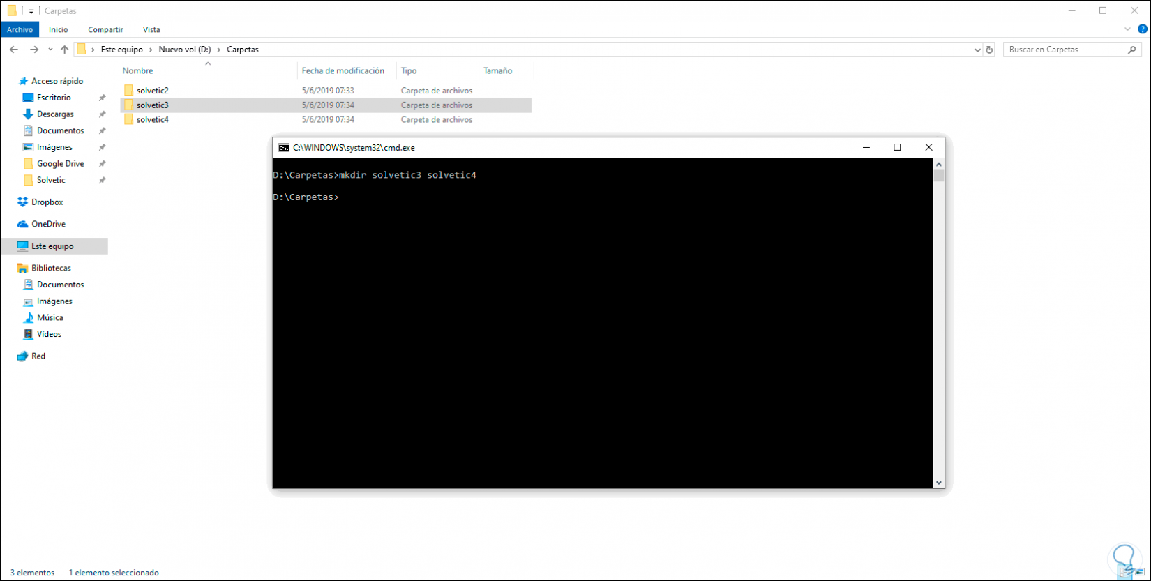Click the Acceso rápido star icon
Viewport: 1151px width, 581px height.
[23, 81]
